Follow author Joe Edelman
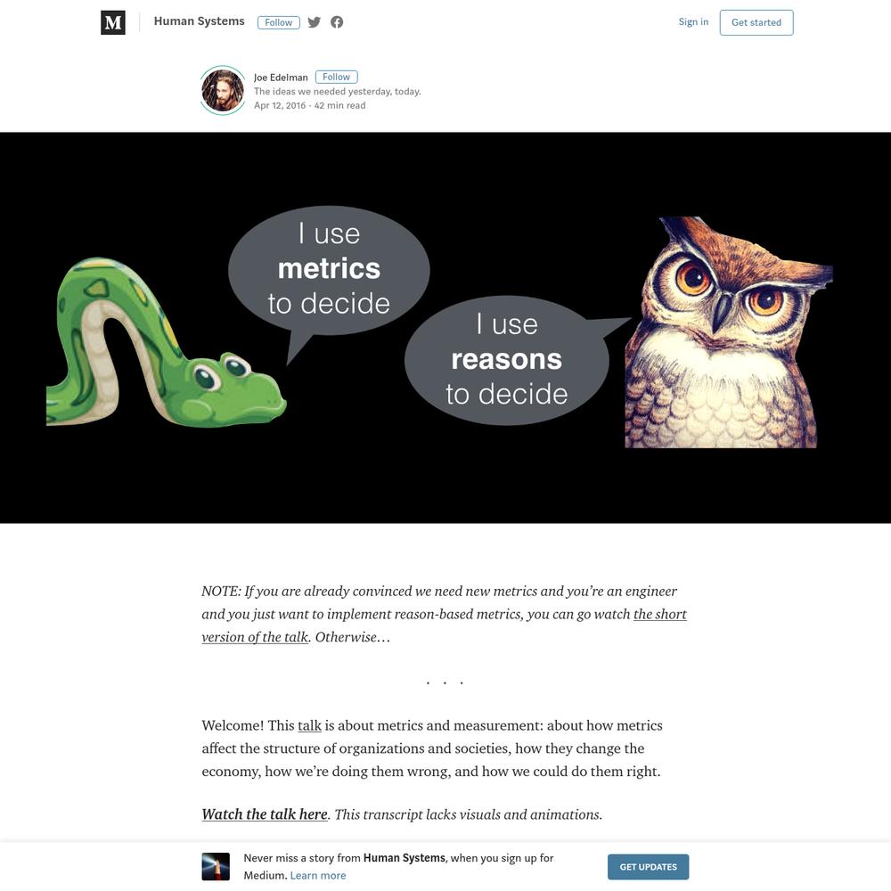 337,77
